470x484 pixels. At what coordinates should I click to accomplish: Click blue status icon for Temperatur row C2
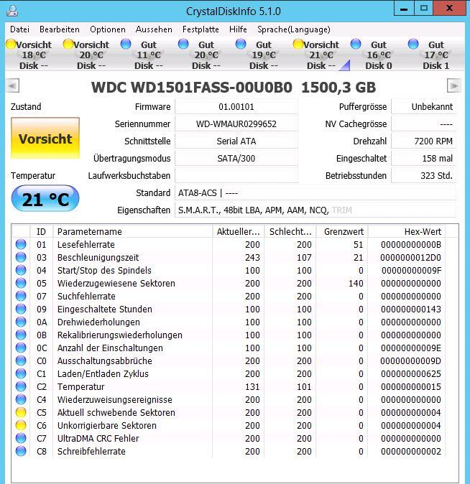pos(21,386)
